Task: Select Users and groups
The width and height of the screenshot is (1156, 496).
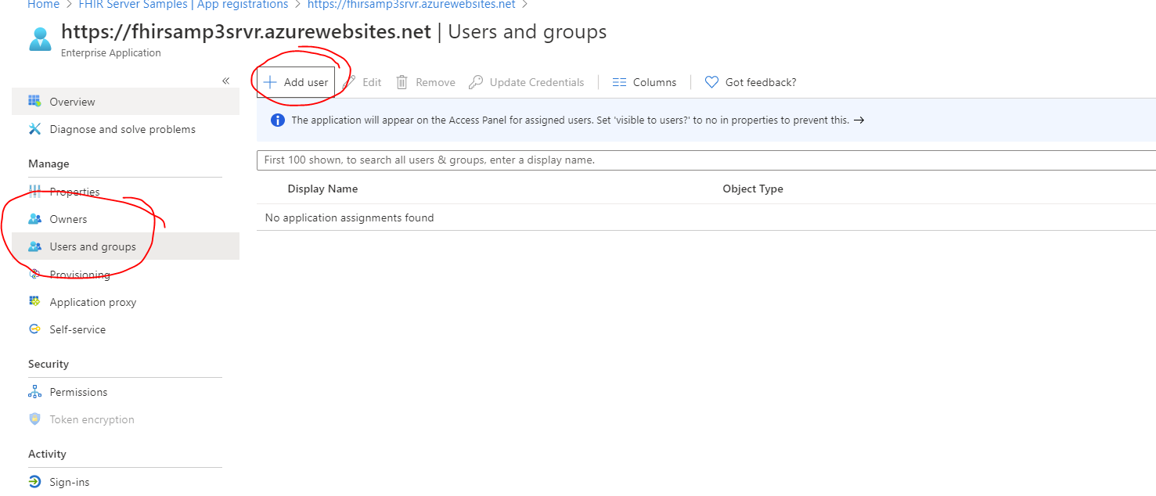Action: (x=92, y=246)
